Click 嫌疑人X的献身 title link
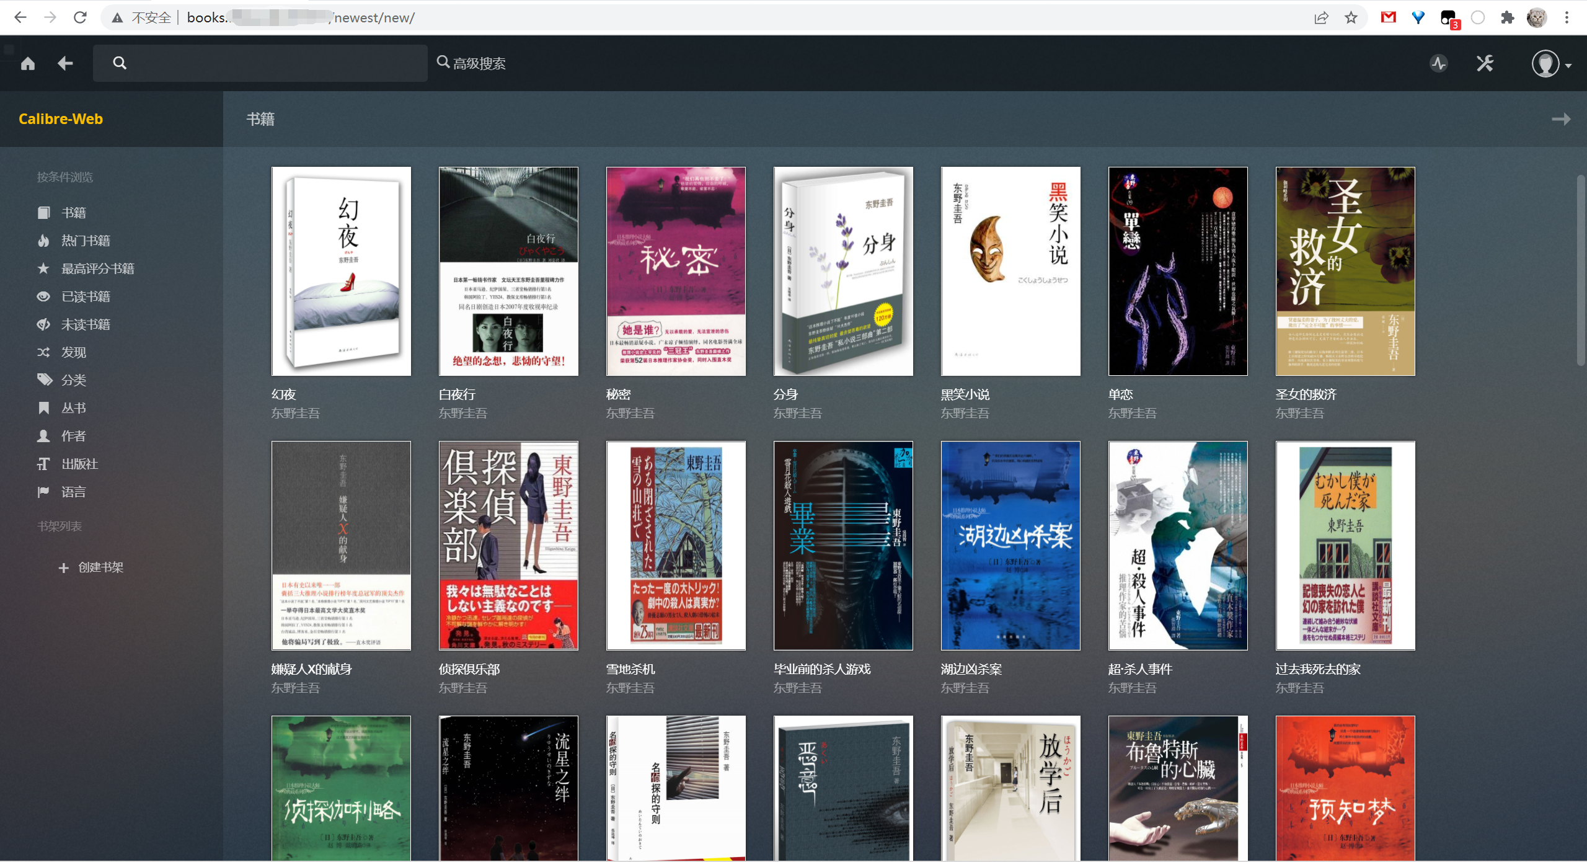1587x862 pixels. point(312,669)
